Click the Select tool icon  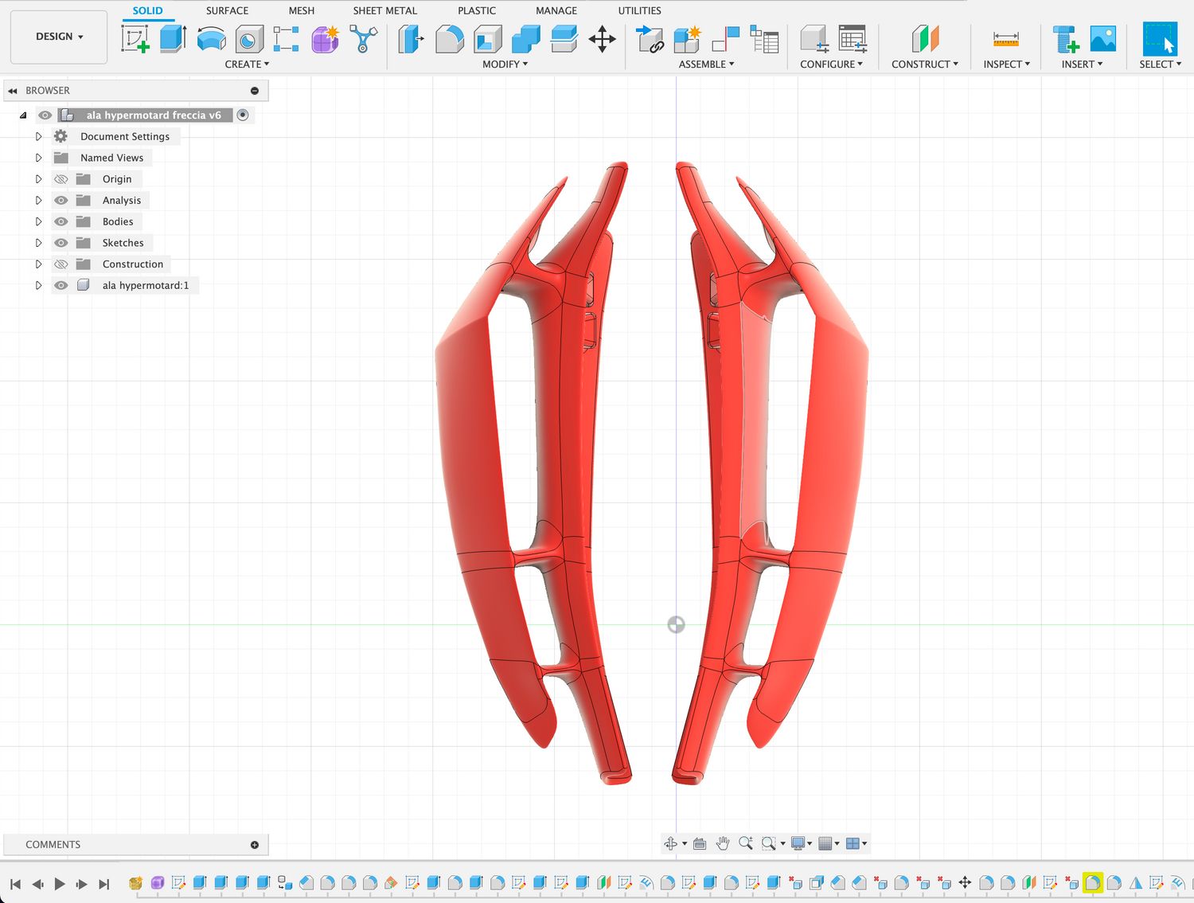pos(1159,38)
